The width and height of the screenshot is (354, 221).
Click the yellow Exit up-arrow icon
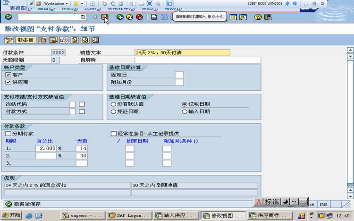129,17
